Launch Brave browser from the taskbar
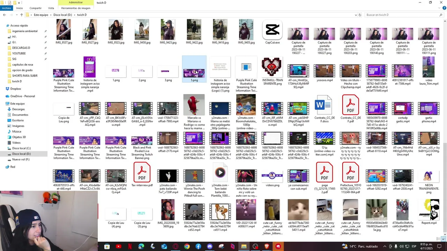This screenshot has height=251, width=447. coord(267,246)
